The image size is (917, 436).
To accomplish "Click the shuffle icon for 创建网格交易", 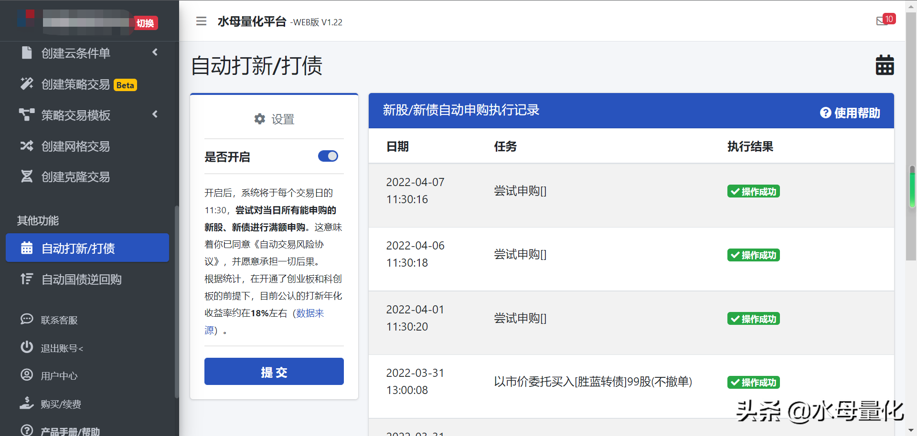I will pos(27,145).
